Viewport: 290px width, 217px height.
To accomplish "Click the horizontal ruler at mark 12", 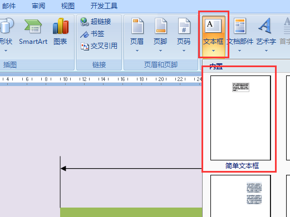I will [85, 79].
